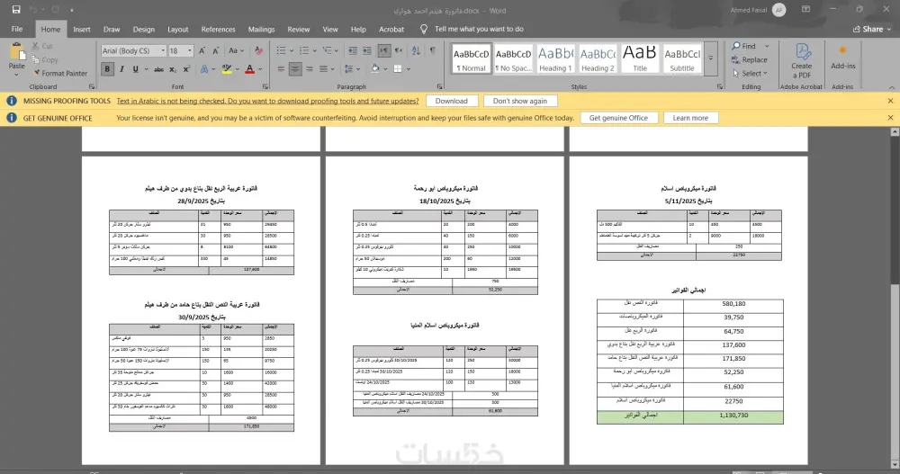Clear all formatting with the eraser icon

[259, 51]
